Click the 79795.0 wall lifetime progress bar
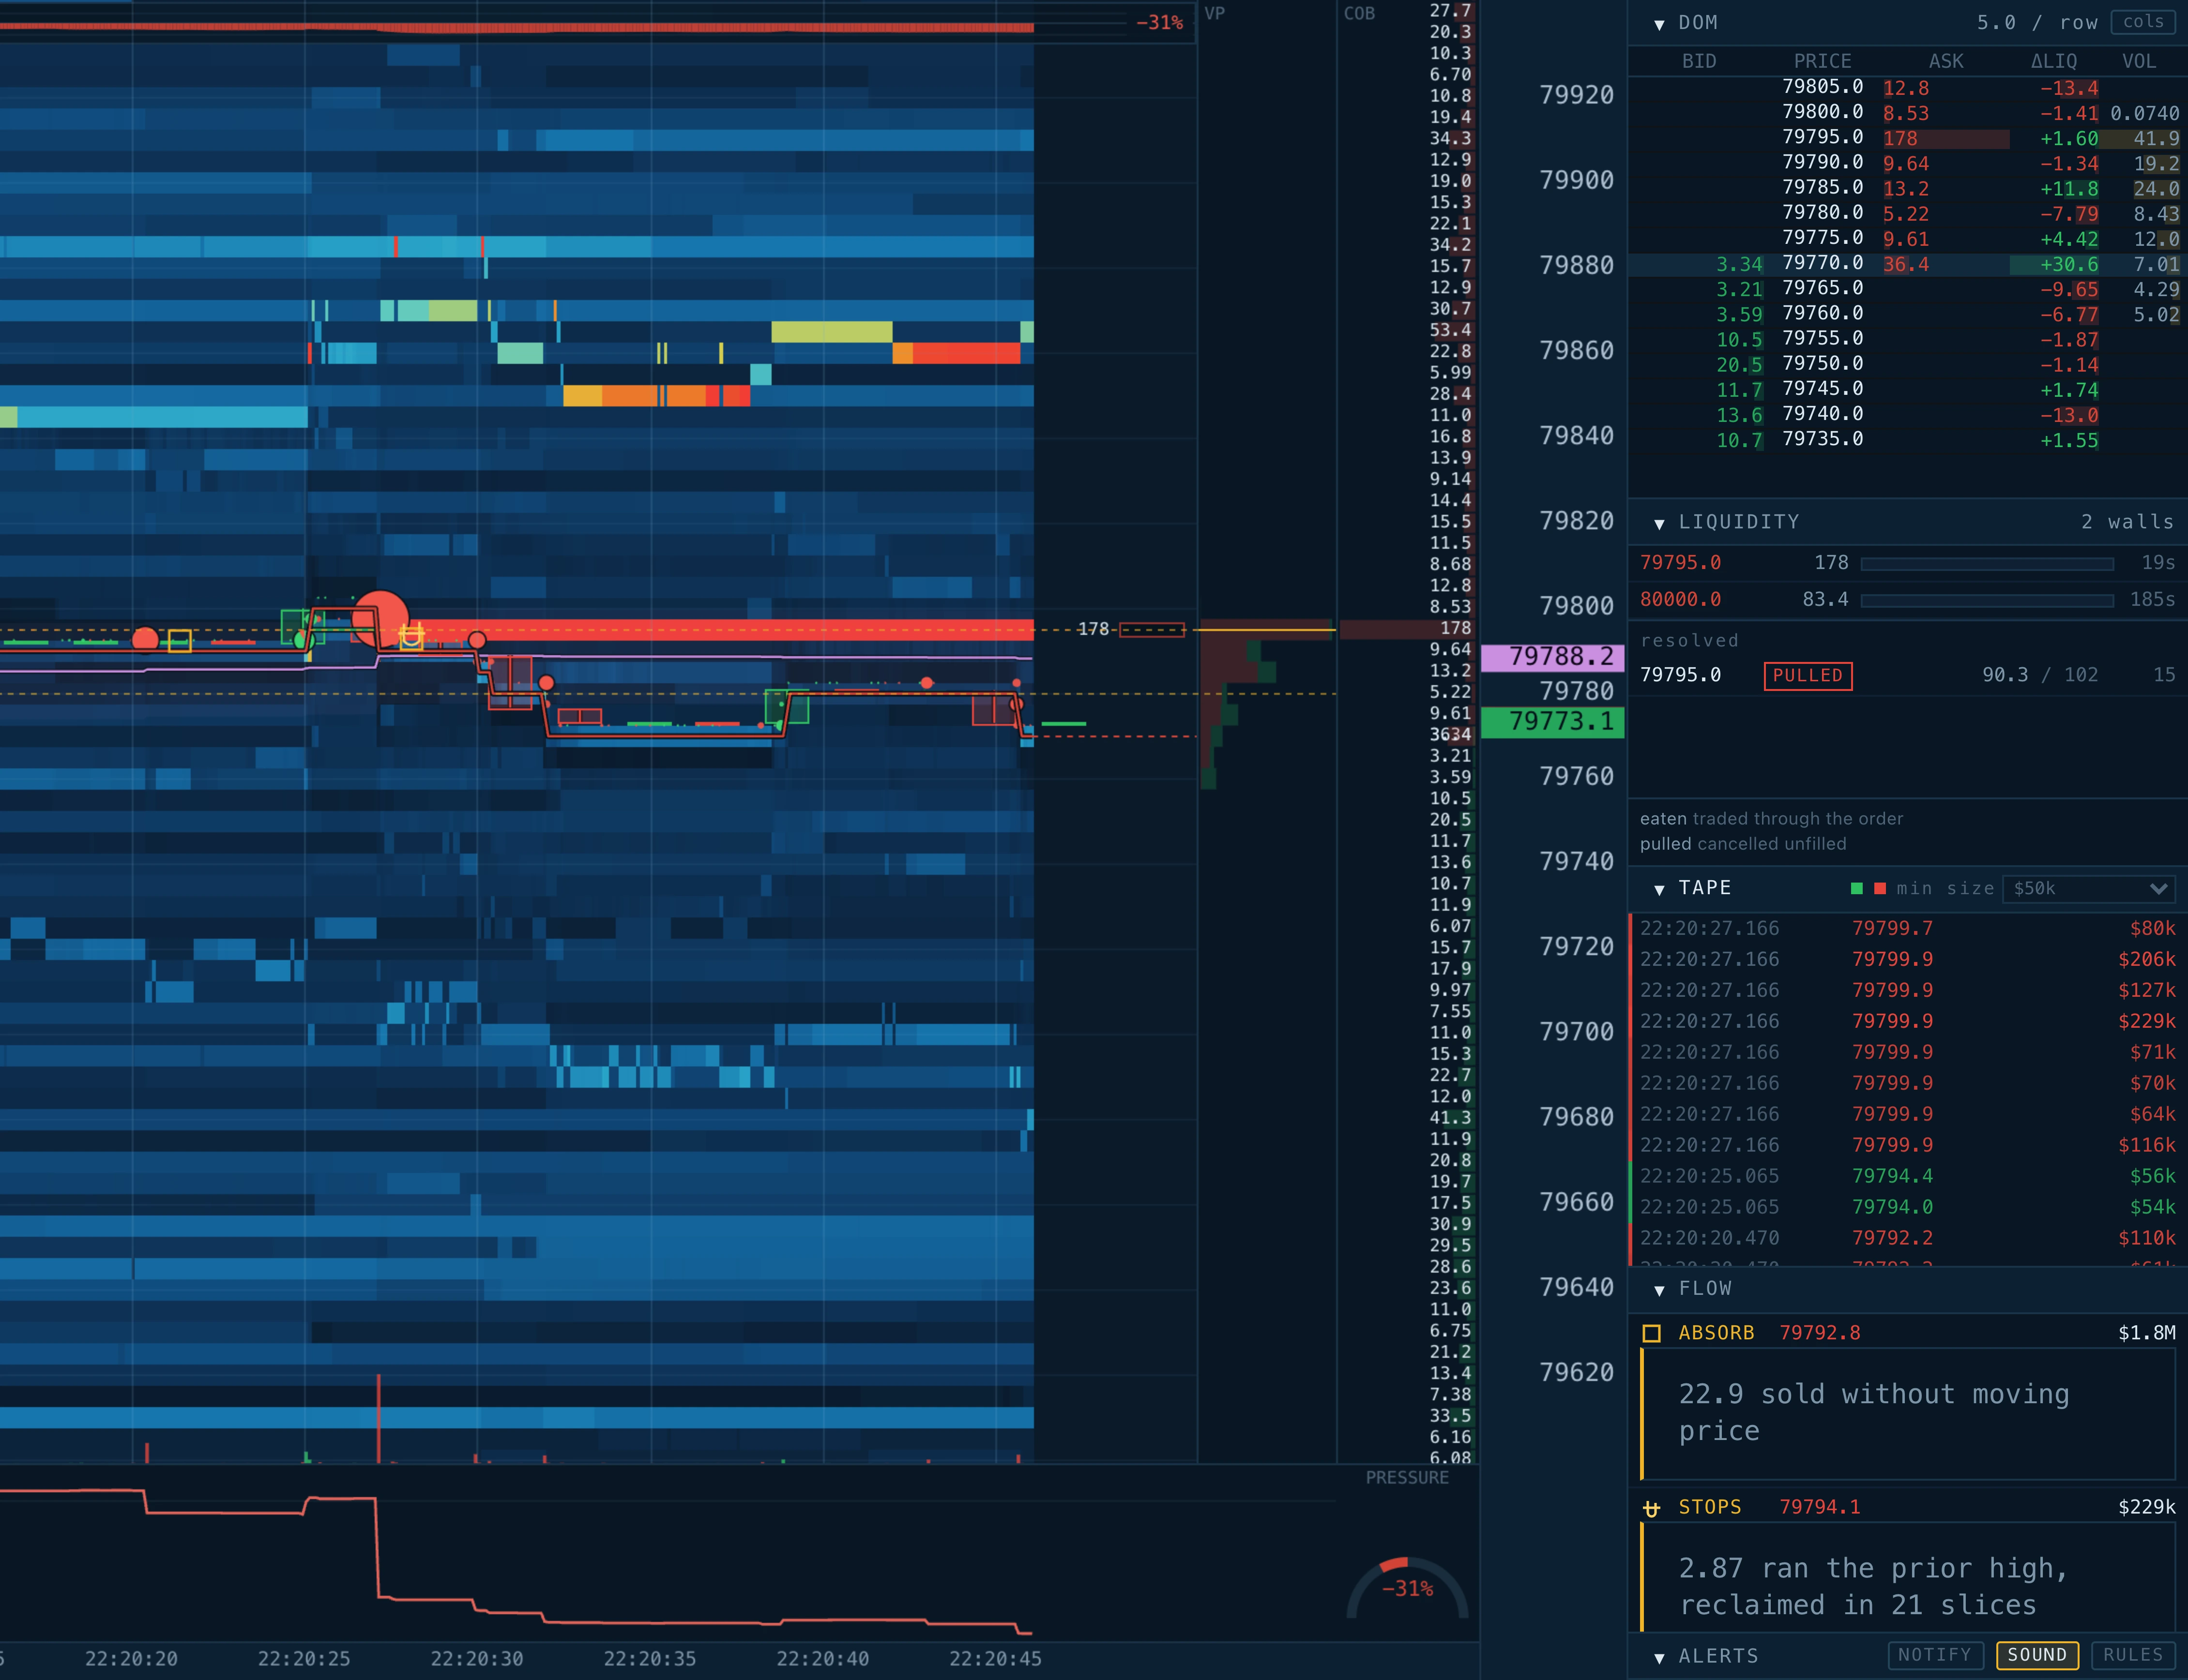This screenshot has width=2188, height=1680. coord(1986,564)
